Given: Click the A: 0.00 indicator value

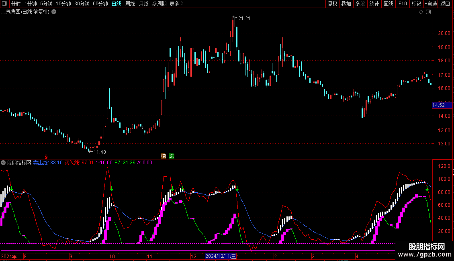Looking at the screenshot, I should pyautogui.click(x=145, y=163).
